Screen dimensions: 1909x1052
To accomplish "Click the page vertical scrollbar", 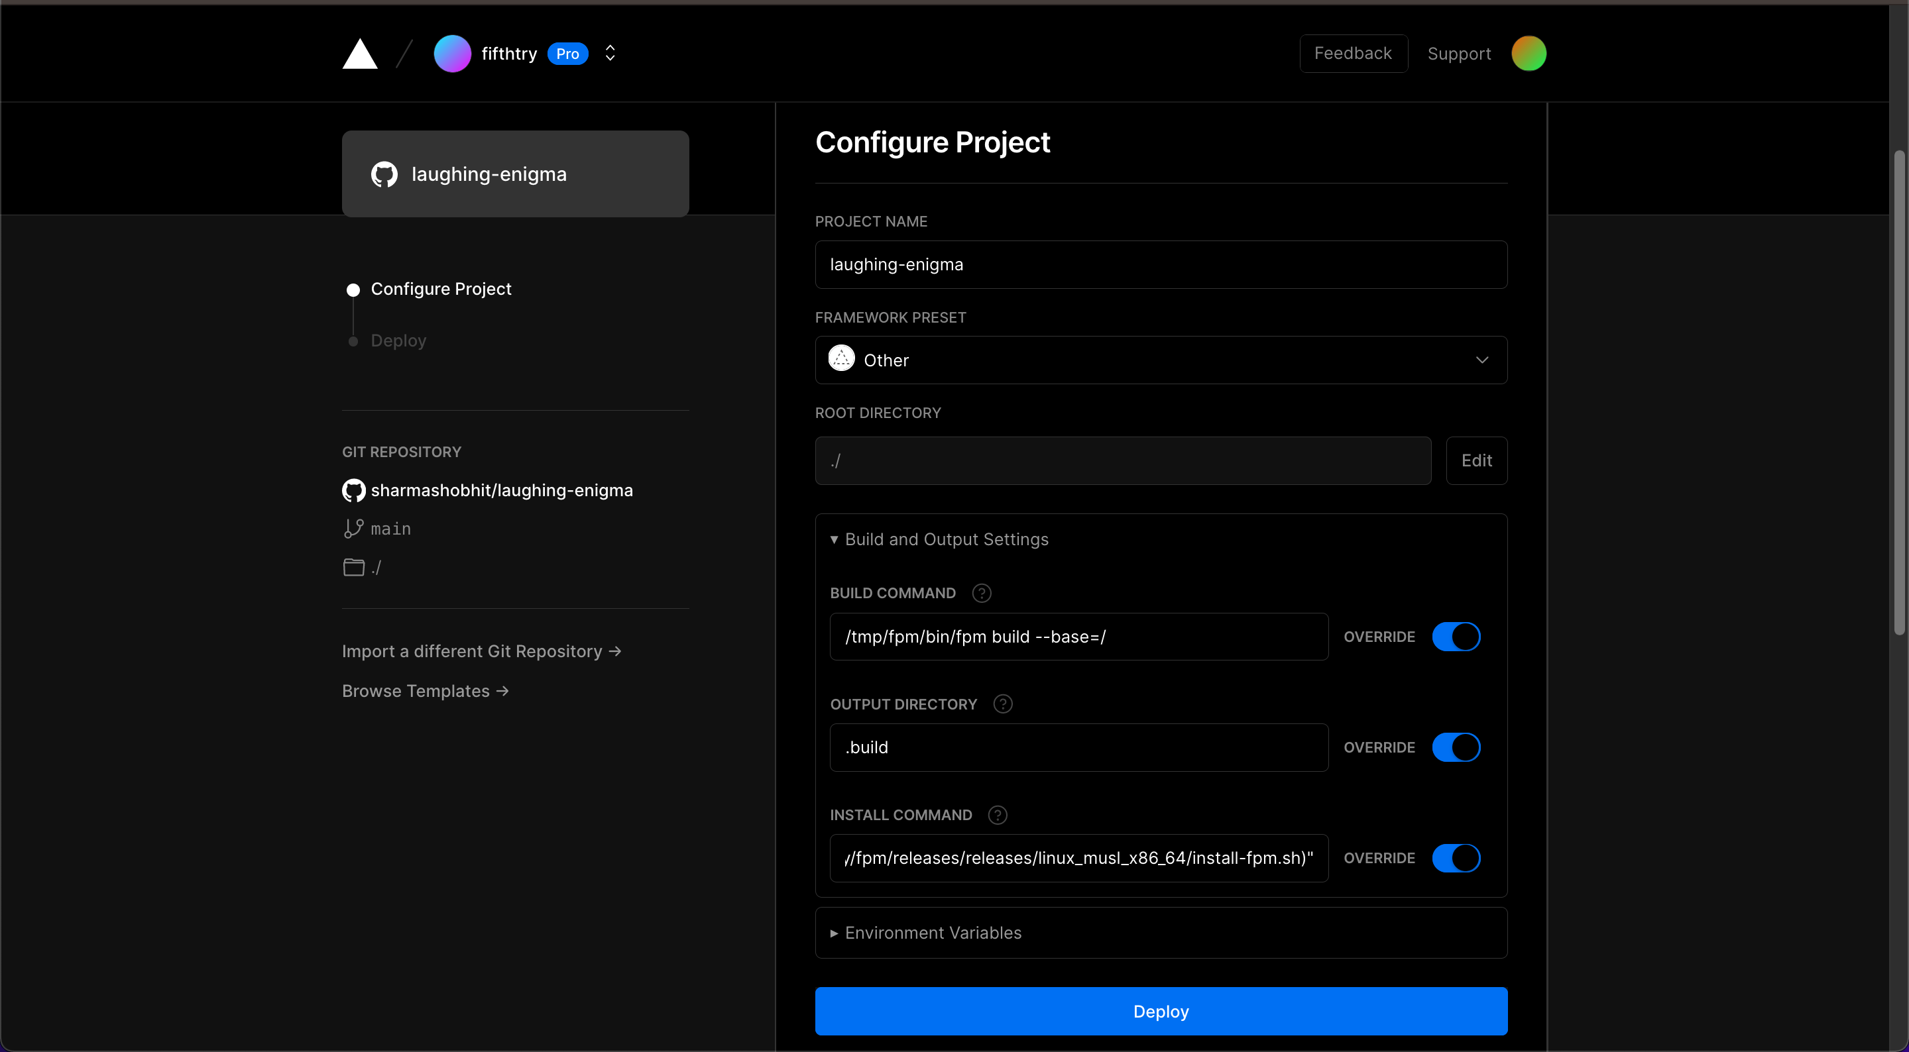I will pyautogui.click(x=1898, y=393).
